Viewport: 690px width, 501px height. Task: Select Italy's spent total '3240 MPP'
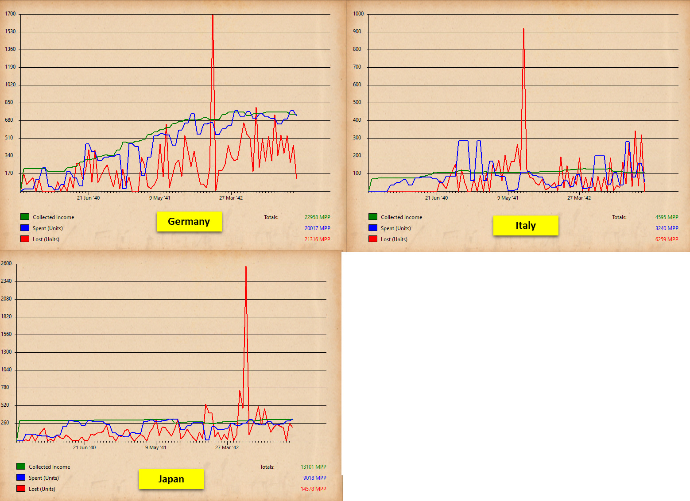(667, 228)
